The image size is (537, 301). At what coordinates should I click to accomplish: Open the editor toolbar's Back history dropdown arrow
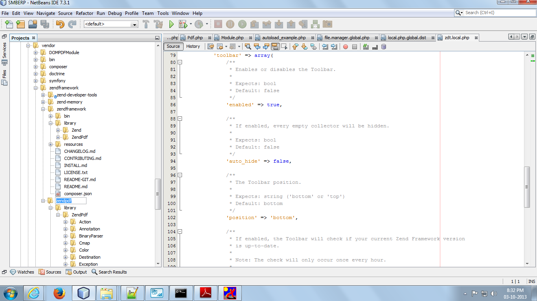(226, 47)
